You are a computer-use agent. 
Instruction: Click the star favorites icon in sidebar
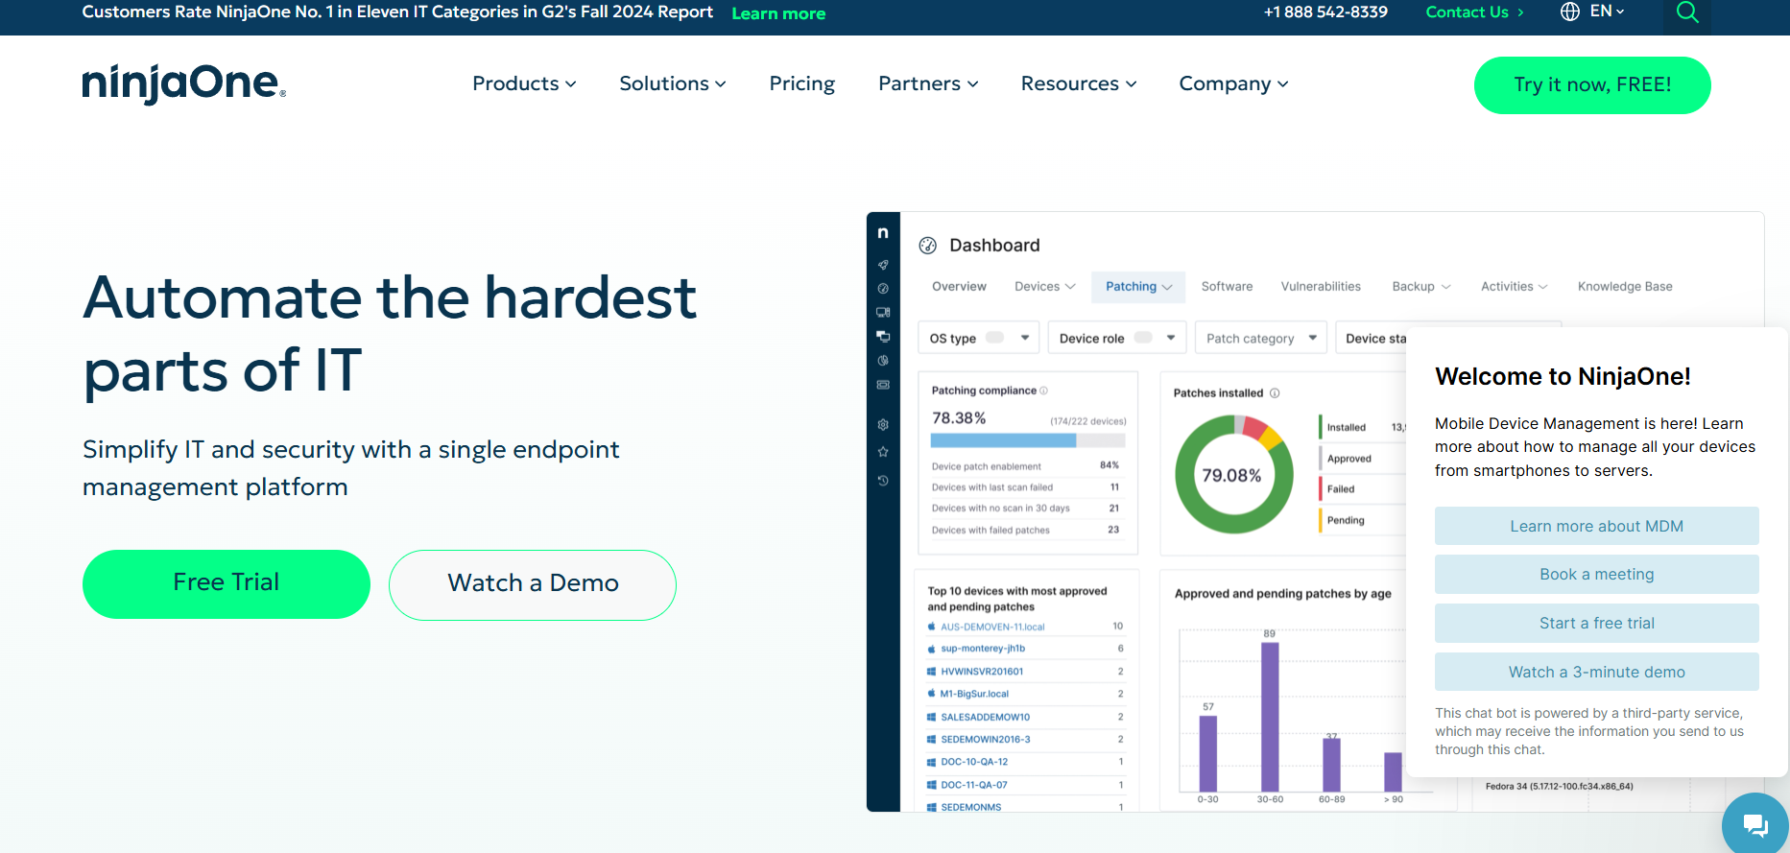(883, 452)
